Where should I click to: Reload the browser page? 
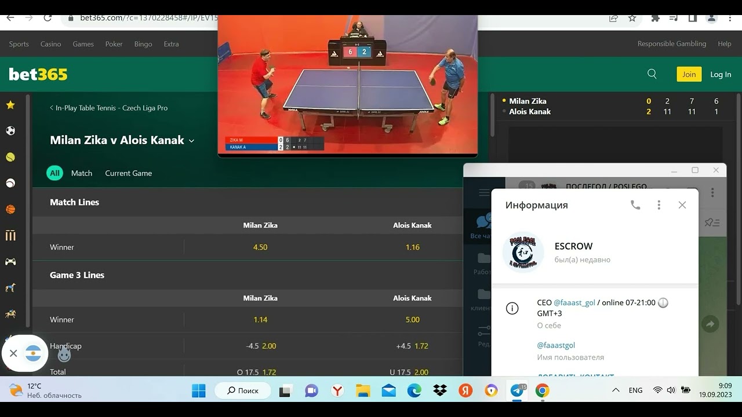(x=48, y=18)
